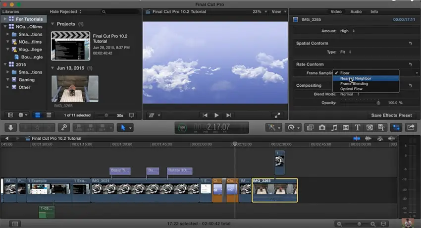Switch to the Info inspector tab

tap(374, 12)
